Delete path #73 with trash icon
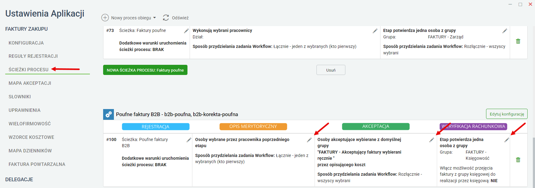This screenshot has width=535, height=188. [x=518, y=41]
